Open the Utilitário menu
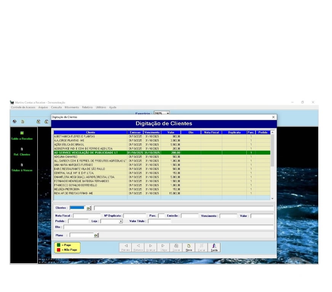Image resolution: width=332 pixels, height=292 pixels. (x=101, y=107)
